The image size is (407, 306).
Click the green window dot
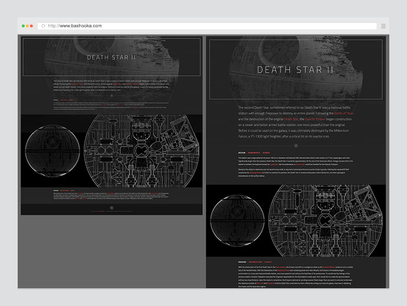click(23, 26)
